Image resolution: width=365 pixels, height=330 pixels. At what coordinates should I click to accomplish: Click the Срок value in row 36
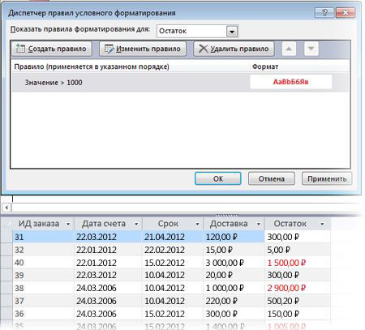[165, 314]
